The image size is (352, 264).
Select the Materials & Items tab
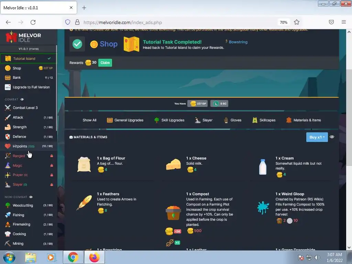tap(304, 120)
